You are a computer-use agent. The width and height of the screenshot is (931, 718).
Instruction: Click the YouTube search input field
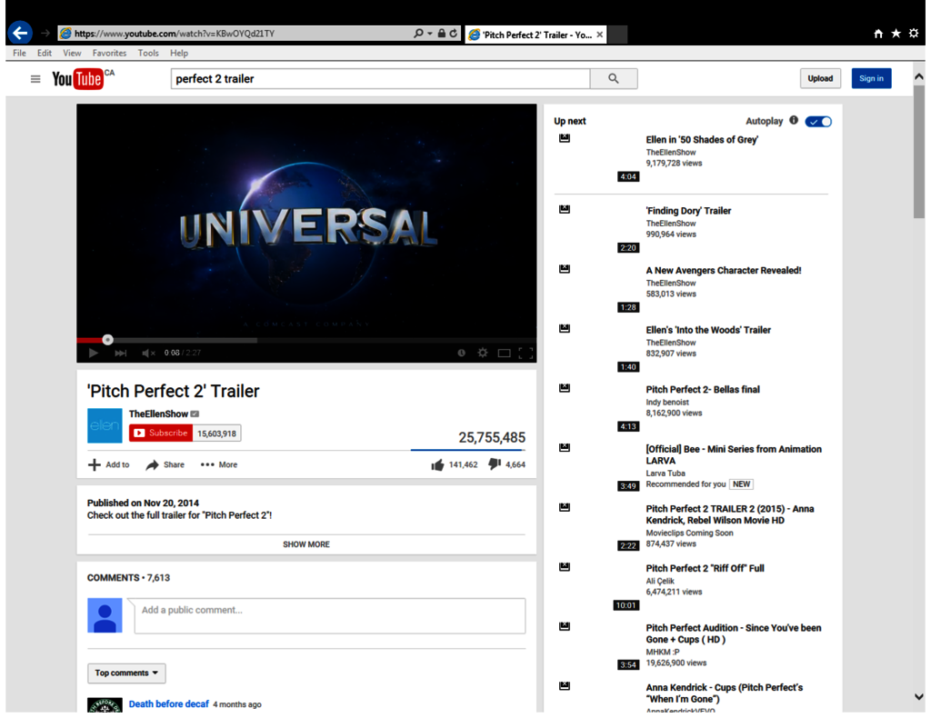tap(381, 78)
